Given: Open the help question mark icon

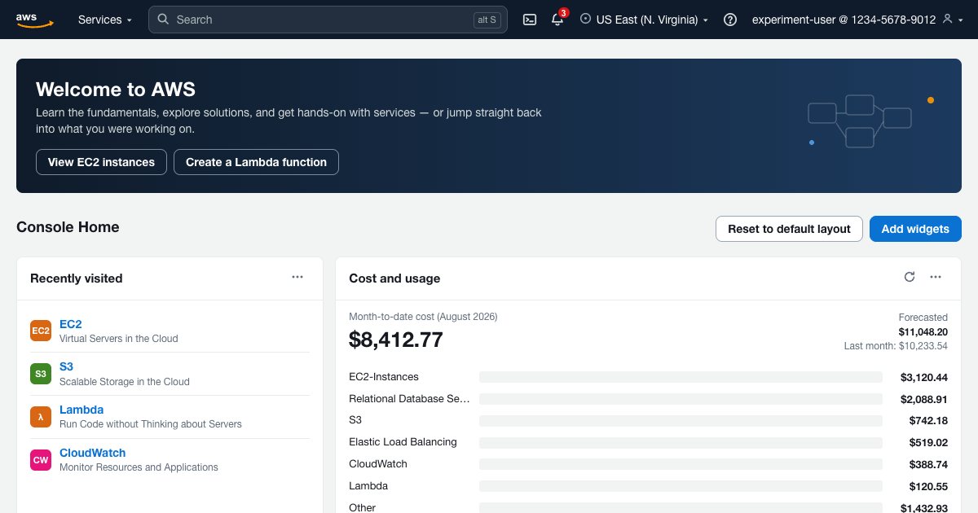Looking at the screenshot, I should 730,20.
